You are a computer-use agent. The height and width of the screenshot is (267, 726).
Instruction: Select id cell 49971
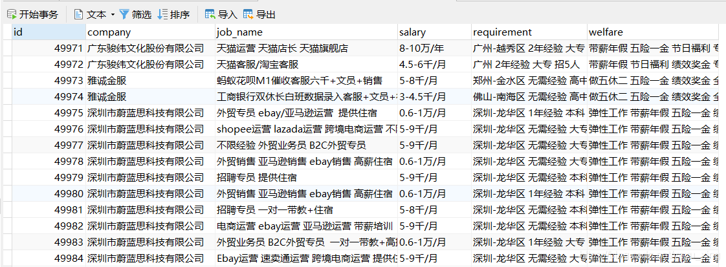click(x=49, y=48)
